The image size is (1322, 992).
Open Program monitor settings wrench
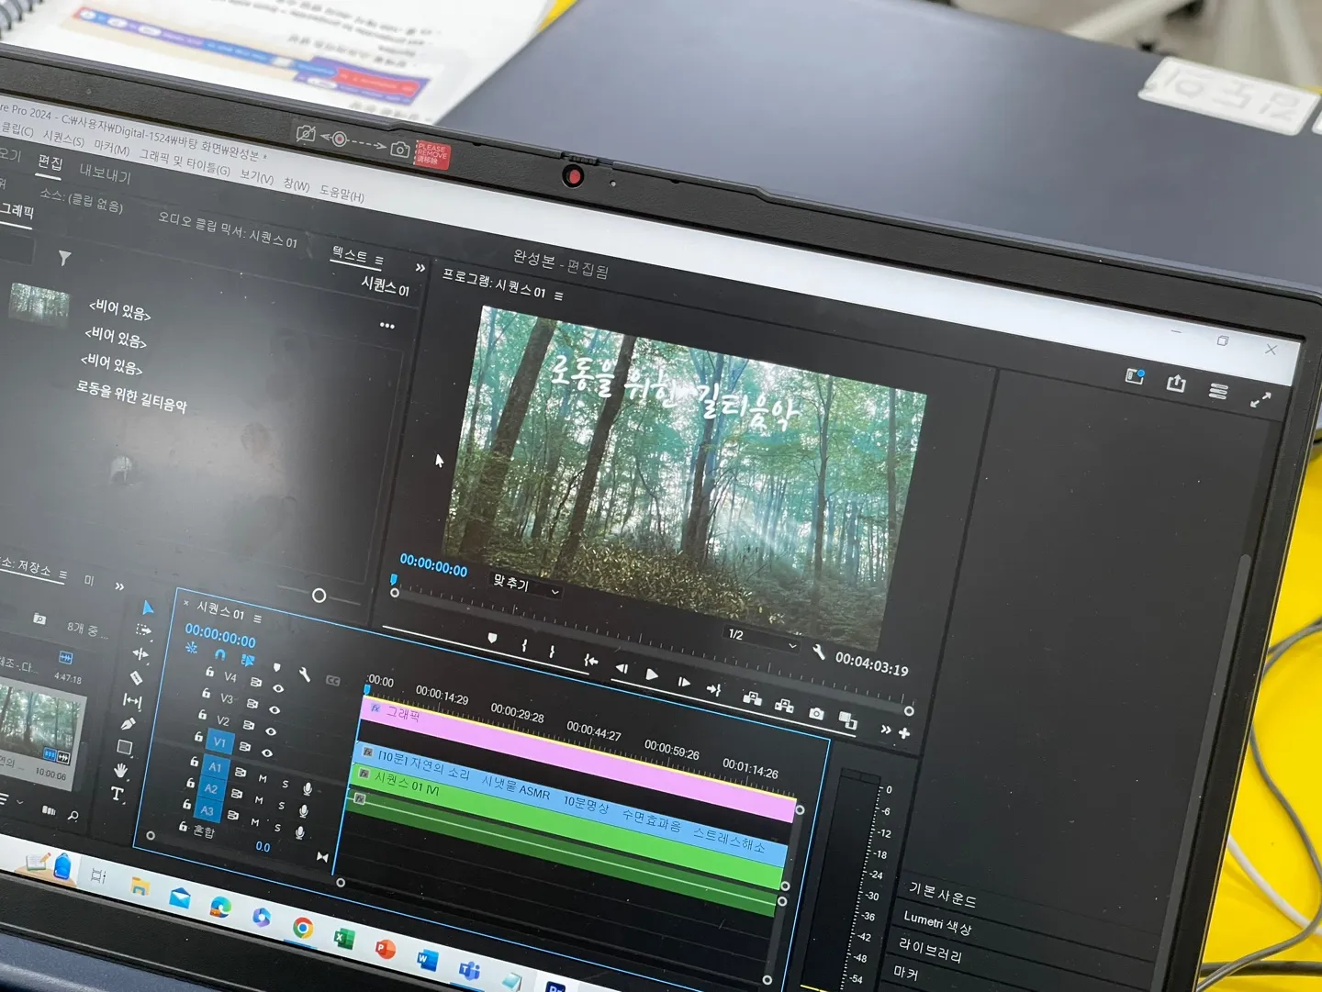[x=818, y=652]
